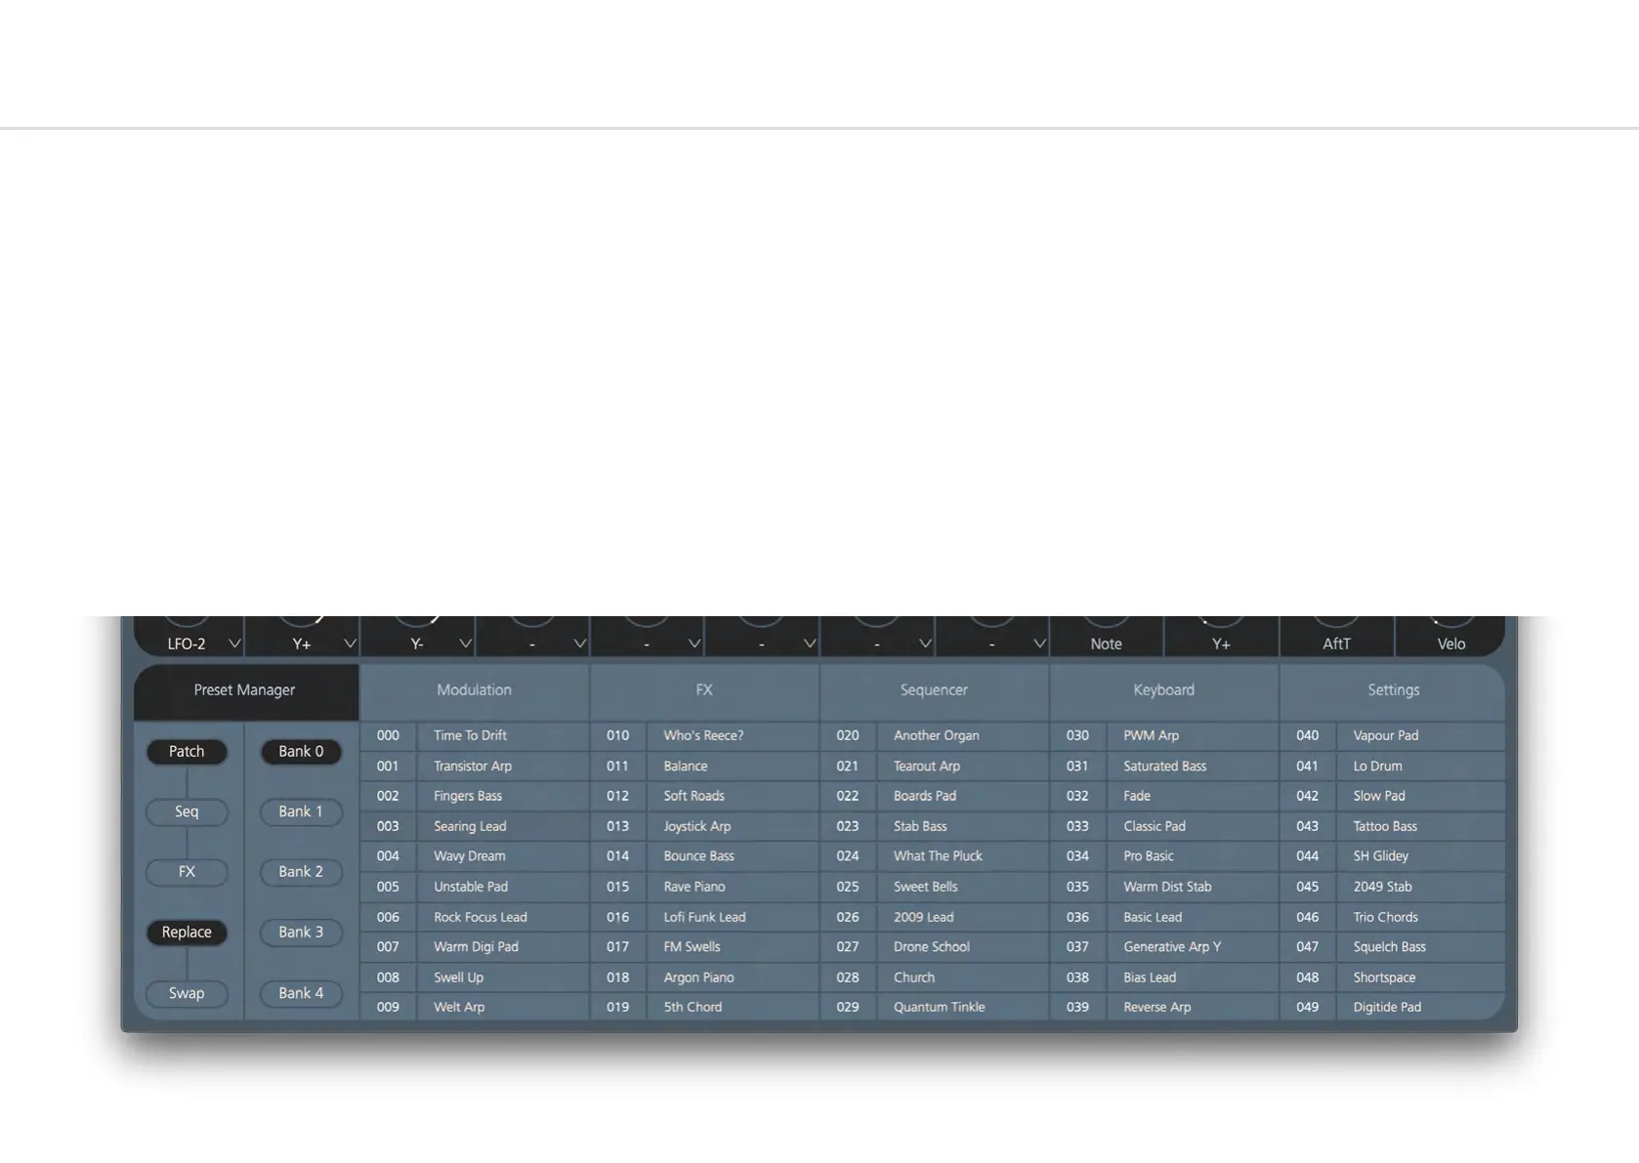Open the LFO-2 modulation source dropdown
The width and height of the screenshot is (1639, 1163).
click(234, 644)
